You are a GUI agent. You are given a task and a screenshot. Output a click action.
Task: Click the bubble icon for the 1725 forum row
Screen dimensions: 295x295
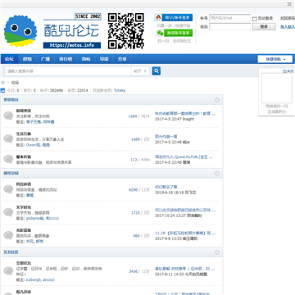pyautogui.click(x=8, y=212)
